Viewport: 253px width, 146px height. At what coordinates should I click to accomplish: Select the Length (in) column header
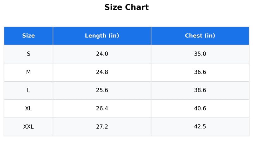[x=102, y=36]
